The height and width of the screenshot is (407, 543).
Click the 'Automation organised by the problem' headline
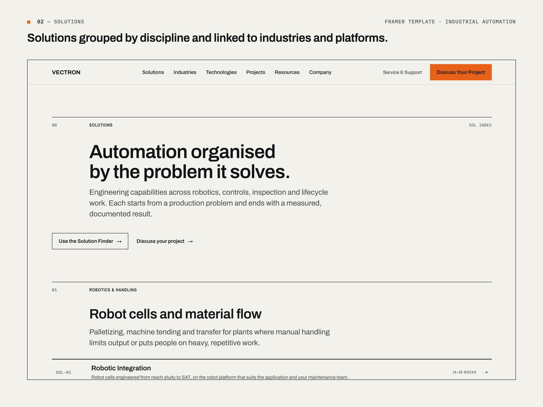[x=190, y=162]
